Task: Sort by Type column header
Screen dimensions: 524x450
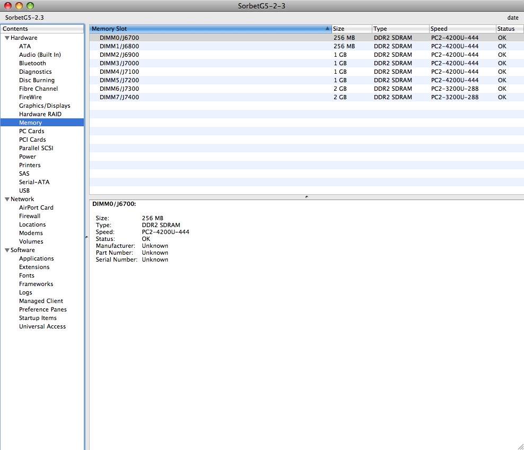Action: [400, 29]
